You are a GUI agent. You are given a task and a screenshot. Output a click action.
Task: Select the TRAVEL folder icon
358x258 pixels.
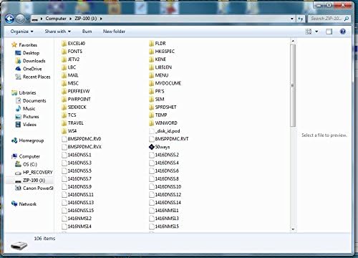[64, 123]
